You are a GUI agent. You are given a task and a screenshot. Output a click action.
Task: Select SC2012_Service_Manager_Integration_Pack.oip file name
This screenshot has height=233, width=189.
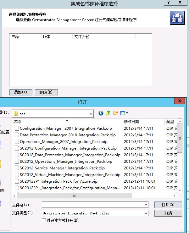pos(62,168)
